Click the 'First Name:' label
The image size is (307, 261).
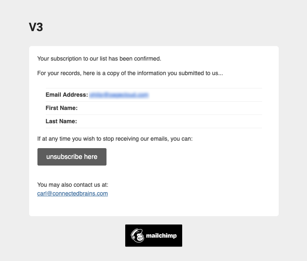62,108
